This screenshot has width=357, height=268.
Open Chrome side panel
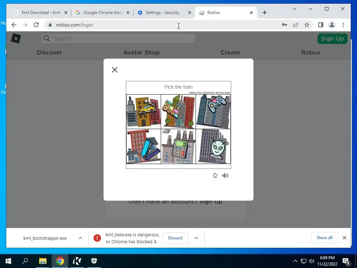(x=321, y=25)
